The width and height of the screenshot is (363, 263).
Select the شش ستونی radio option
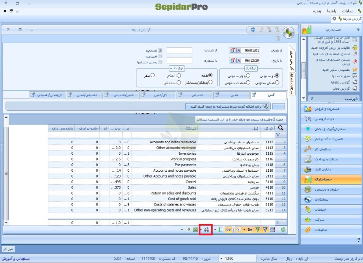point(277,82)
